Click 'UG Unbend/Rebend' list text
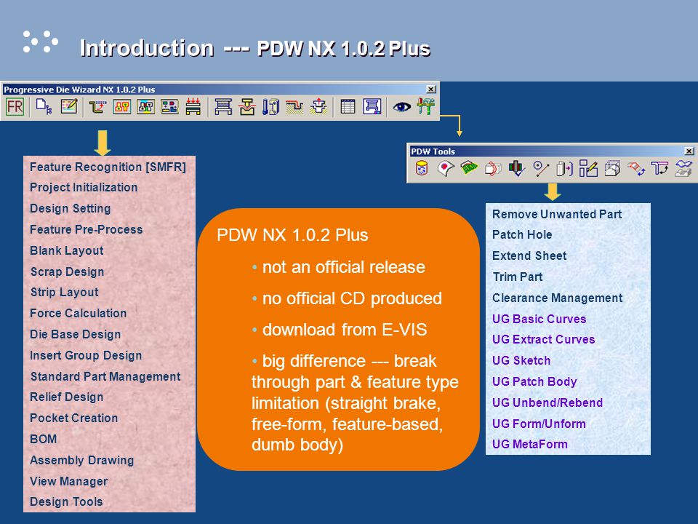This screenshot has width=698, height=524. tap(547, 402)
